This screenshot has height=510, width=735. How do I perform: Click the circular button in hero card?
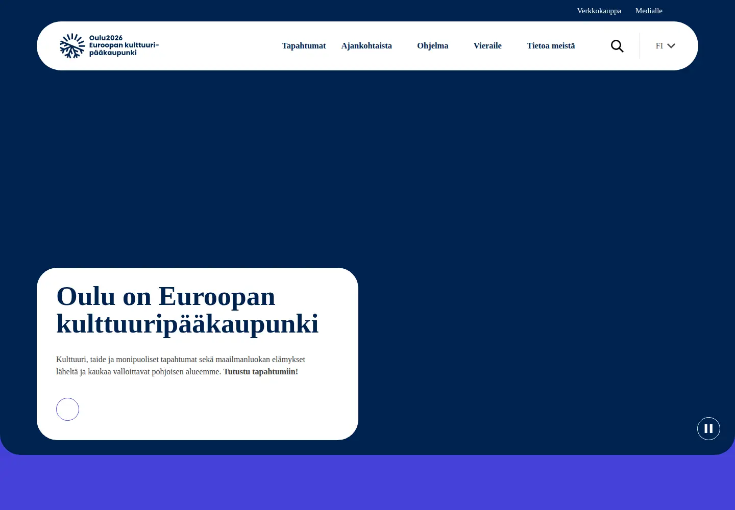67,409
